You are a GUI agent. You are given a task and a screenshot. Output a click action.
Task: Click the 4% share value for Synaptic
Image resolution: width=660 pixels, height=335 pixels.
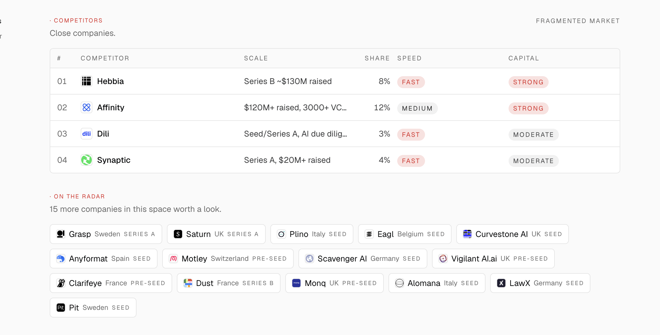click(x=384, y=160)
